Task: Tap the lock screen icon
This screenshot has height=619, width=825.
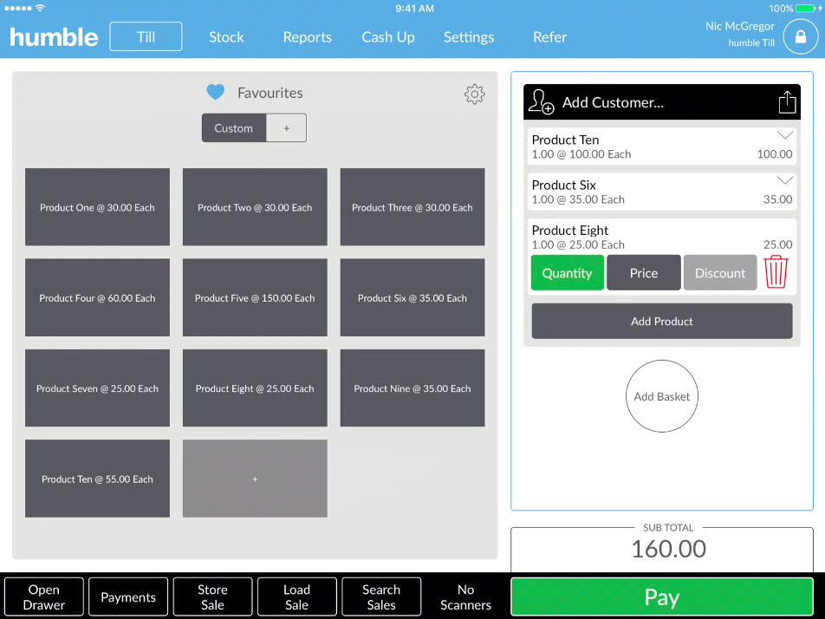Action: 800,36
